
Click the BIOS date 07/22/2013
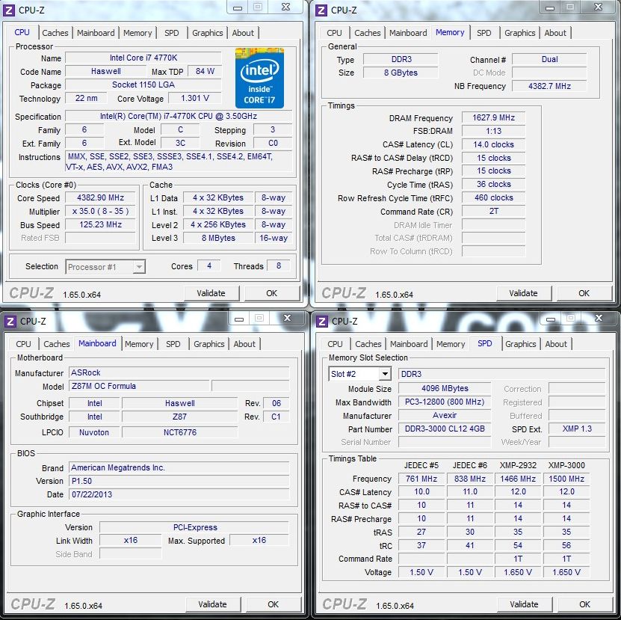pos(179,495)
